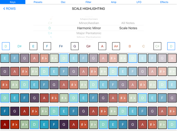Go to the LFO tab
Image resolution: width=177 pixels, height=133 pixels.
(x=139, y=2)
